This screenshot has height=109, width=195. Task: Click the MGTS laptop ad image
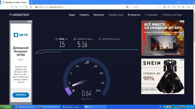[x=163, y=38]
